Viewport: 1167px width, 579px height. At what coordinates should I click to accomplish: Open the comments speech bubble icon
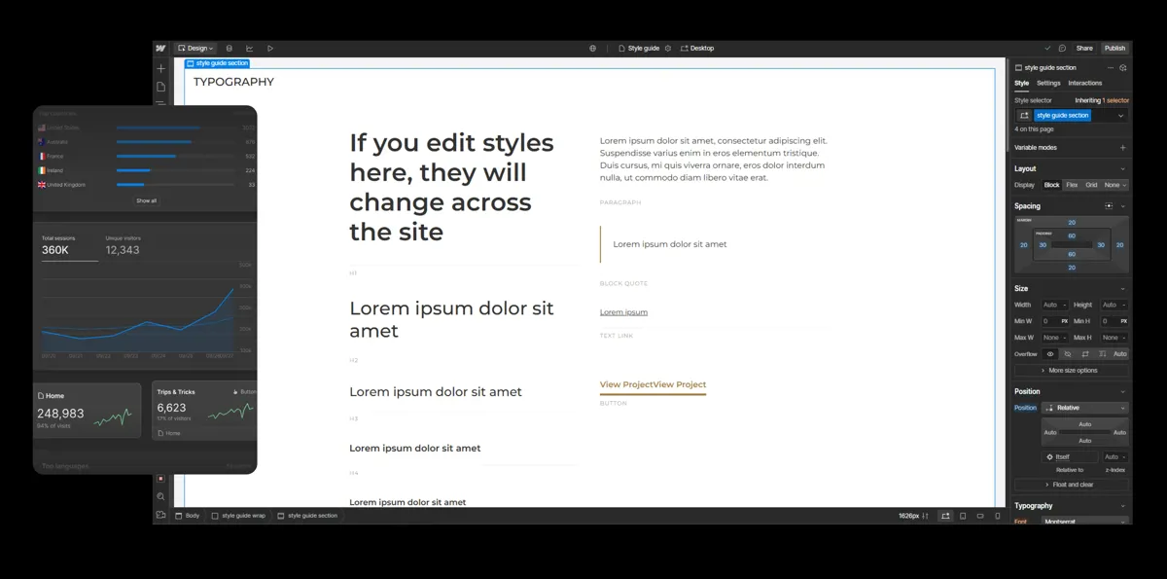click(1062, 48)
